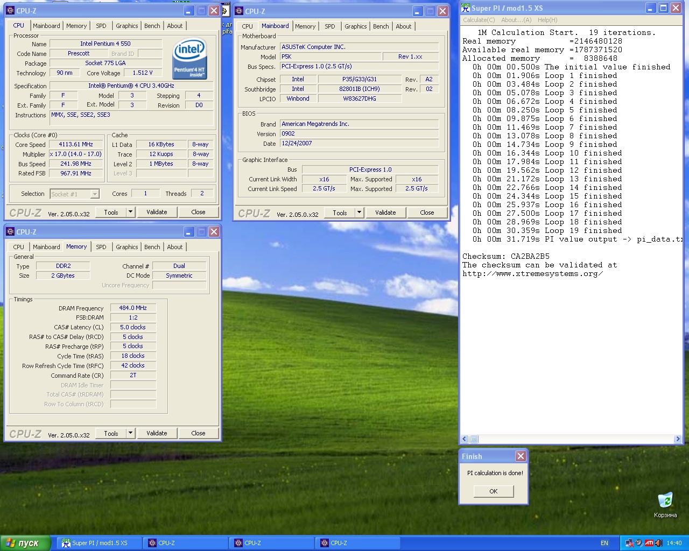Click the Southbridge 82801IB (ICH9) field
The image size is (689, 551).
coord(360,89)
